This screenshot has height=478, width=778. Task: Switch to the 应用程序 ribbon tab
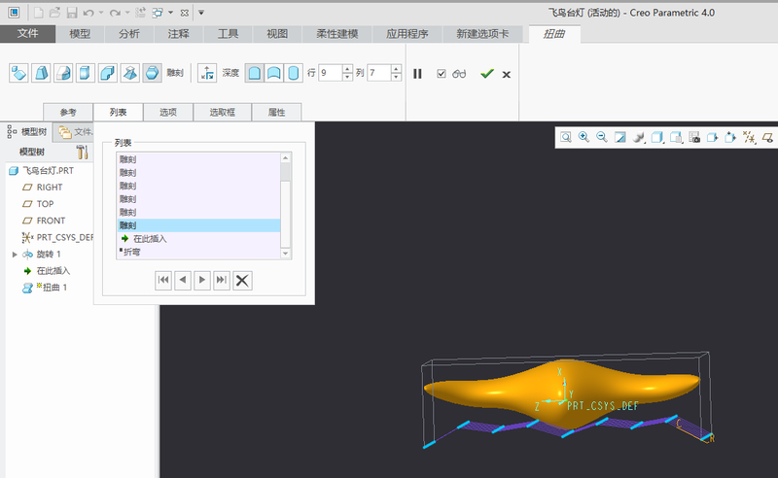click(x=407, y=34)
